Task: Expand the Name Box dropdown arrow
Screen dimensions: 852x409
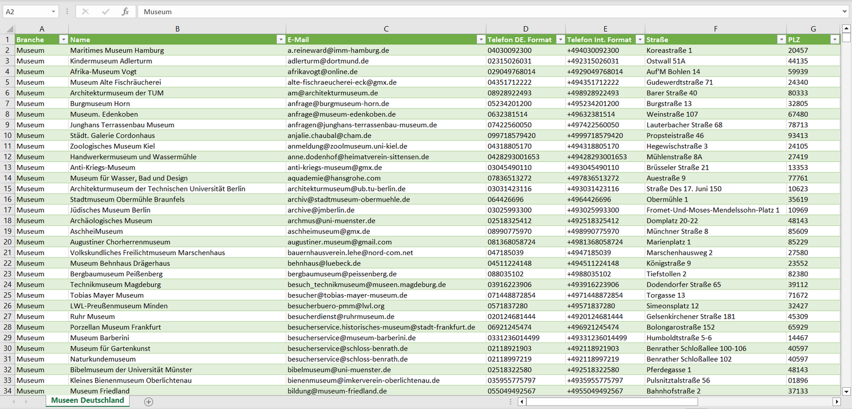Action: [x=53, y=12]
